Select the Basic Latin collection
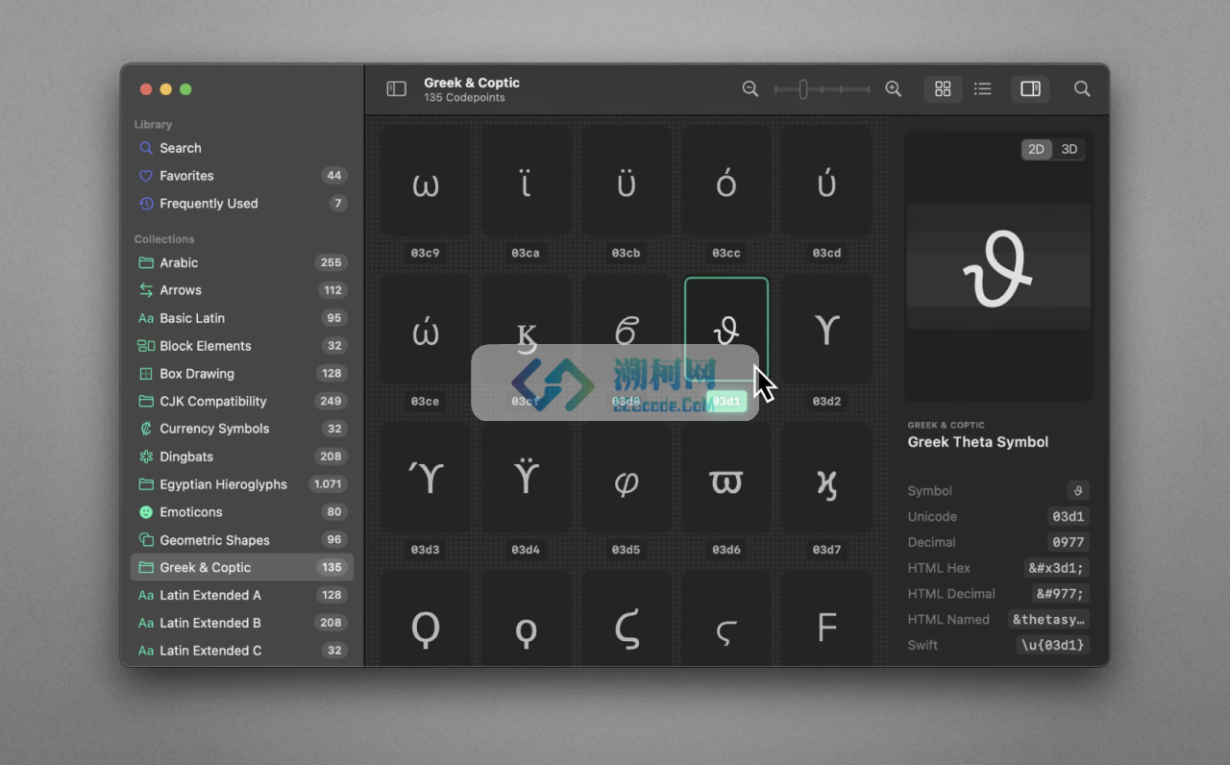 241,318
